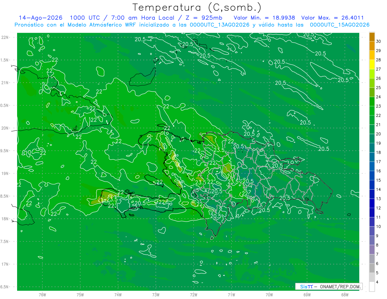Click color scale label "11"
The height and width of the screenshot is (299, 387).
(379, 217)
